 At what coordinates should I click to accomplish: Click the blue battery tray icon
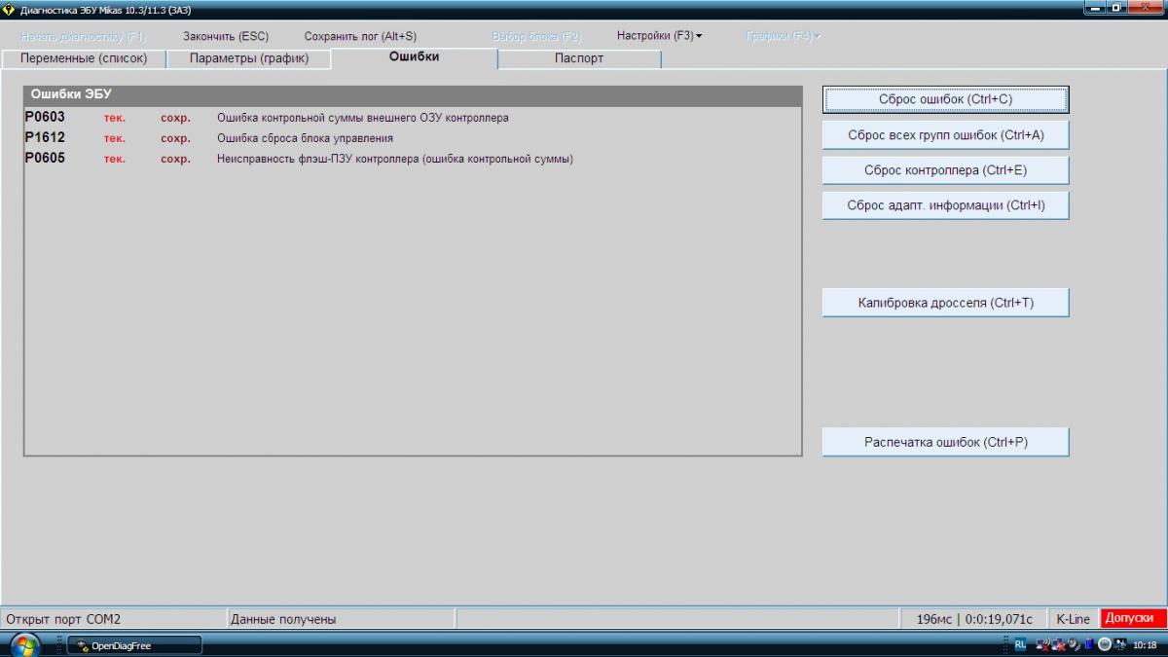1089,644
